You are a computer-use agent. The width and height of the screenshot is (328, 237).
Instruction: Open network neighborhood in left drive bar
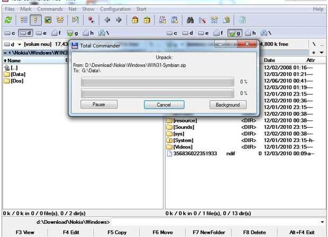[x=104, y=33]
